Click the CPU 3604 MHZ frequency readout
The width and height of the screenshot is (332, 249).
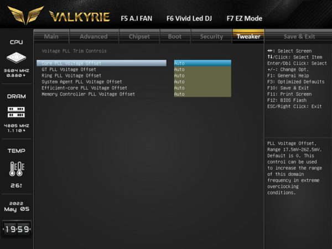(x=17, y=70)
